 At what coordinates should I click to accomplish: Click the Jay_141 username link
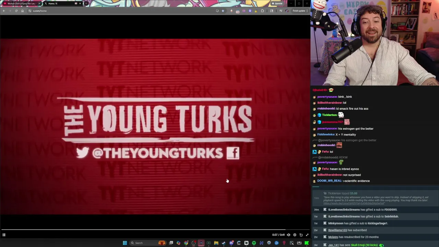[334, 245]
